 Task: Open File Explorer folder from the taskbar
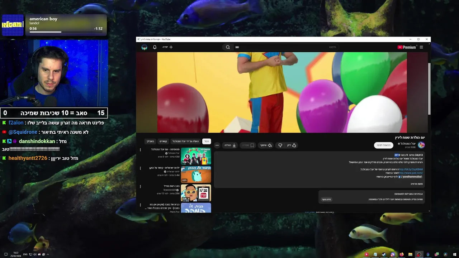point(410,254)
